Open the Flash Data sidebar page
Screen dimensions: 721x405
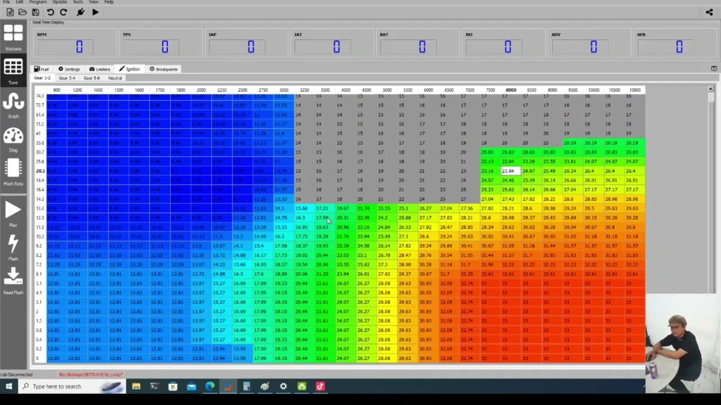[x=13, y=172]
